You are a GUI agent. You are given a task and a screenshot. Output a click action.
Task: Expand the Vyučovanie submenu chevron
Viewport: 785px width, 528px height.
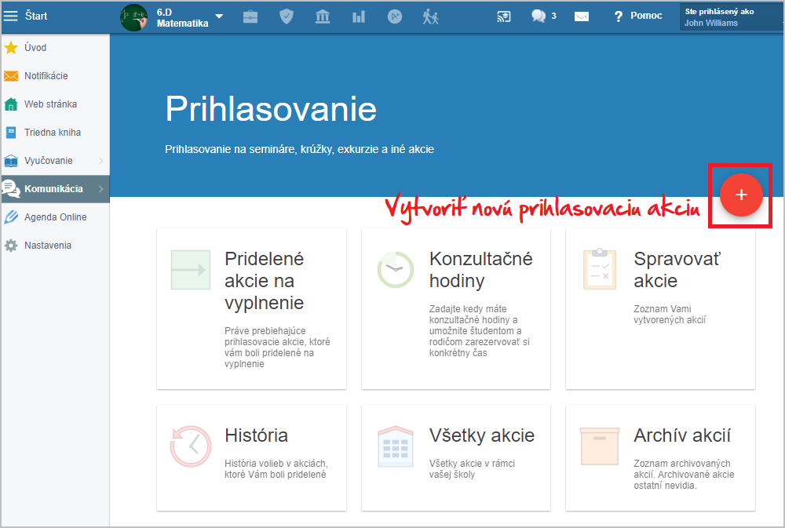coord(101,161)
